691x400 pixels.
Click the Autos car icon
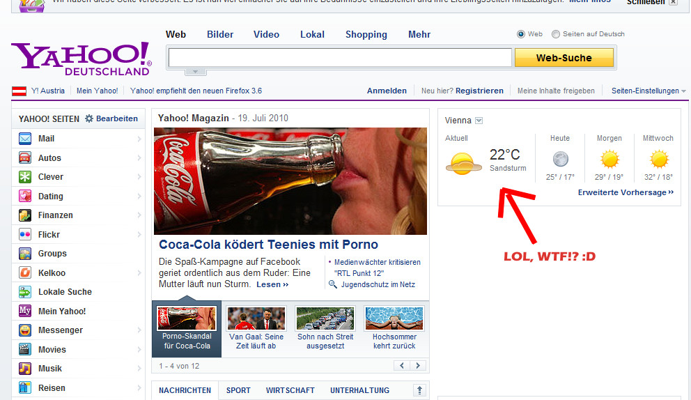point(25,157)
